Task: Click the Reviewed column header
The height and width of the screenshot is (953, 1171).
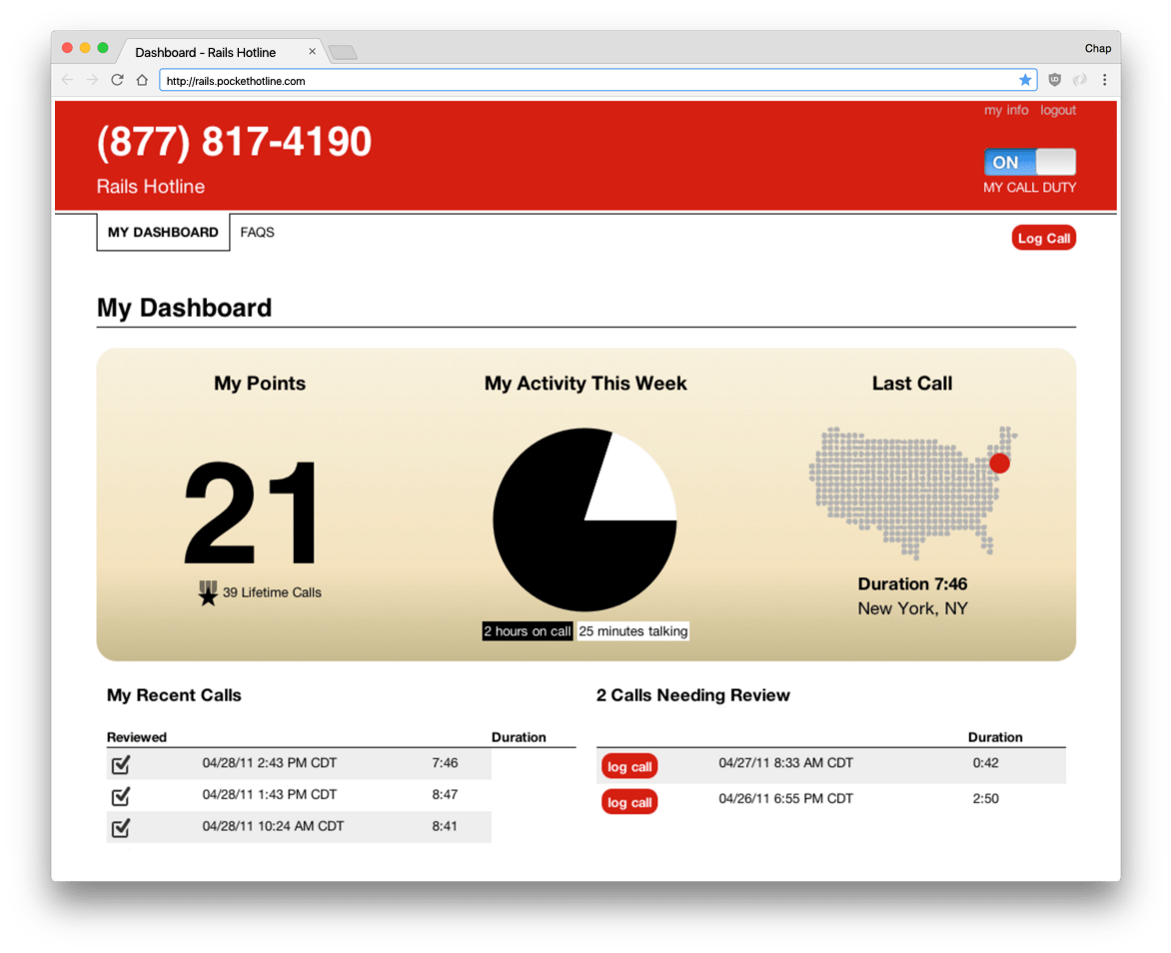Action: coord(137,737)
